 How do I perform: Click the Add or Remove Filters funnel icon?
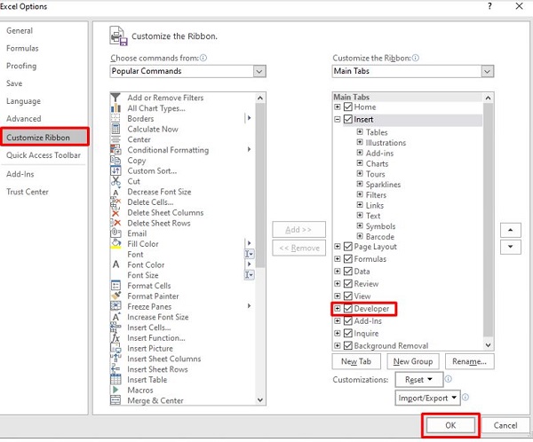[x=115, y=98]
